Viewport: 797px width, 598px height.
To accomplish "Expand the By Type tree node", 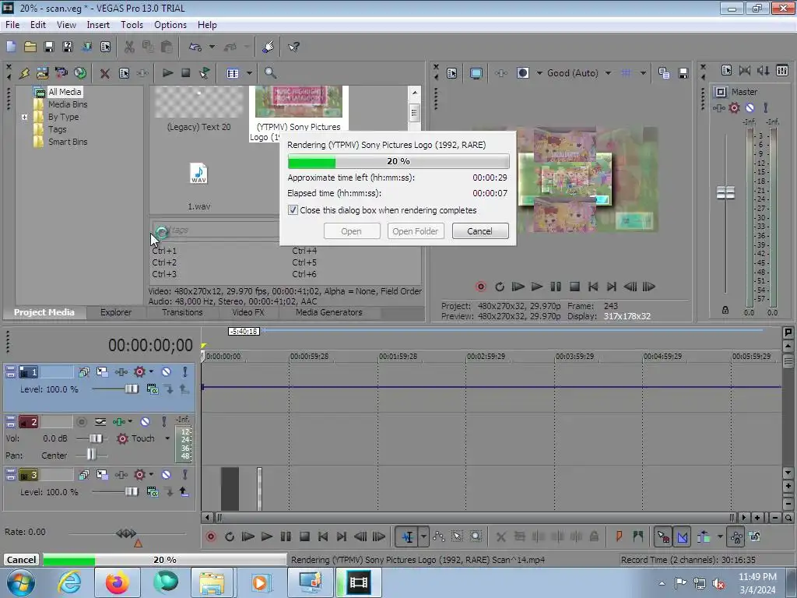I will click(24, 117).
